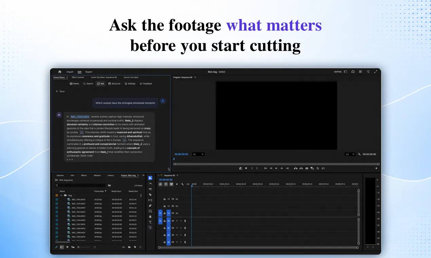Show hidden panel tabs via double chevron

click(143, 175)
